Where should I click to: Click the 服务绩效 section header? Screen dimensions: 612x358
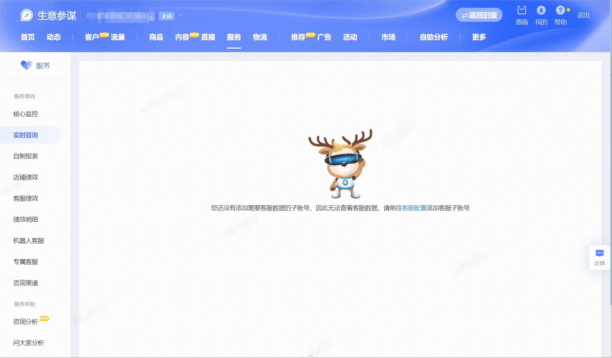25,96
